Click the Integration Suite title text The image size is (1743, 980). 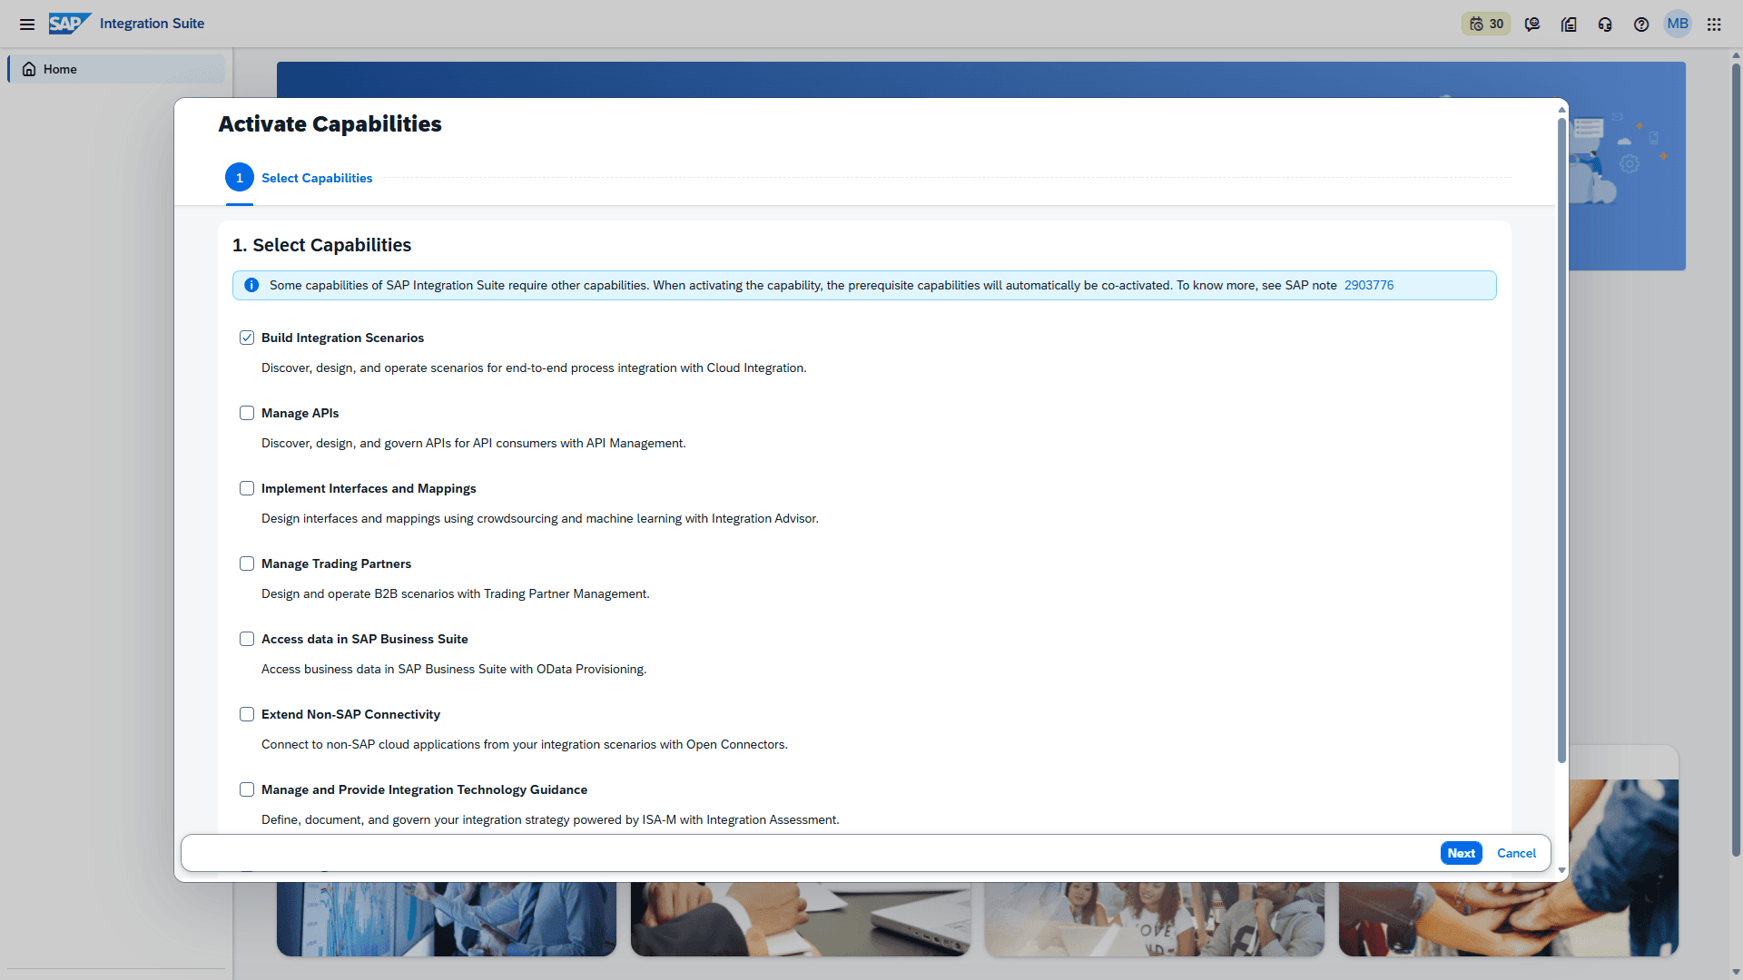(x=152, y=24)
